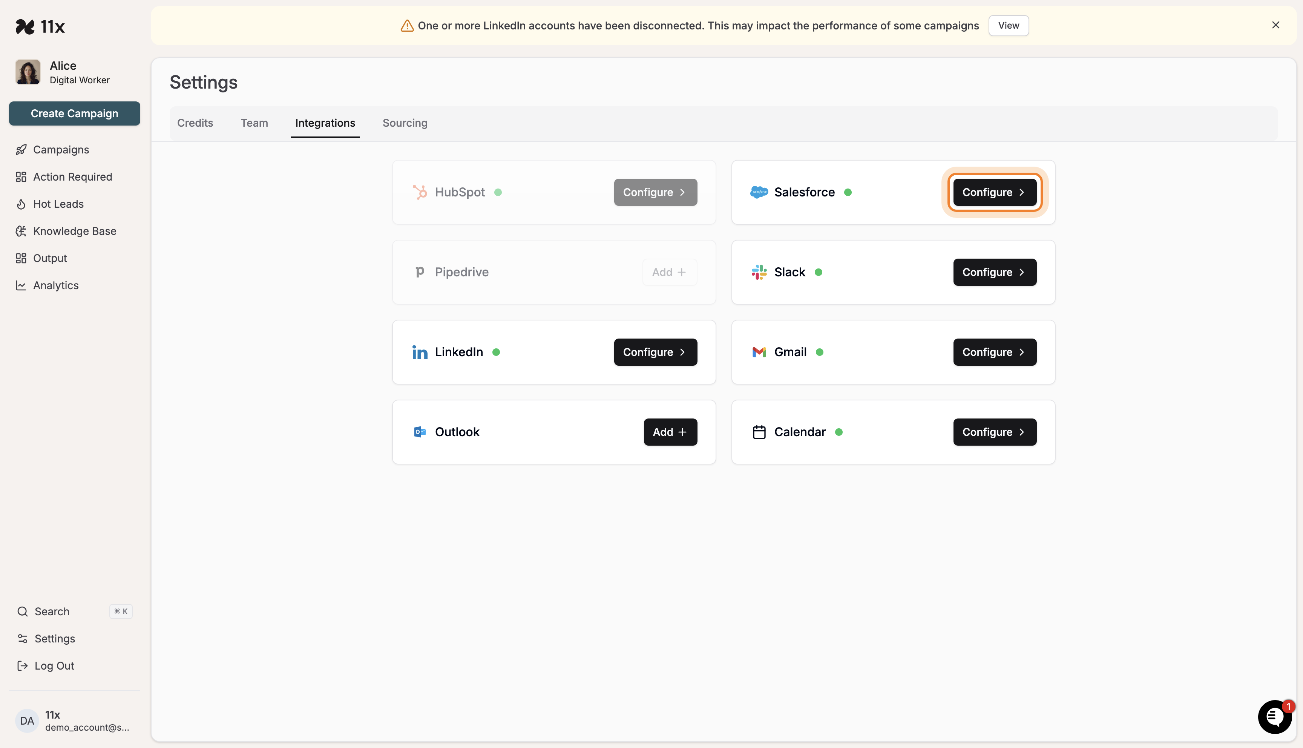This screenshot has height=748, width=1303.
Task: Click the Create Campaign button
Action: point(74,113)
